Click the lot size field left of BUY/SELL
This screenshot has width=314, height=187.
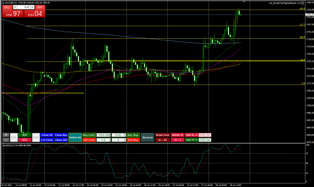click(x=14, y=138)
